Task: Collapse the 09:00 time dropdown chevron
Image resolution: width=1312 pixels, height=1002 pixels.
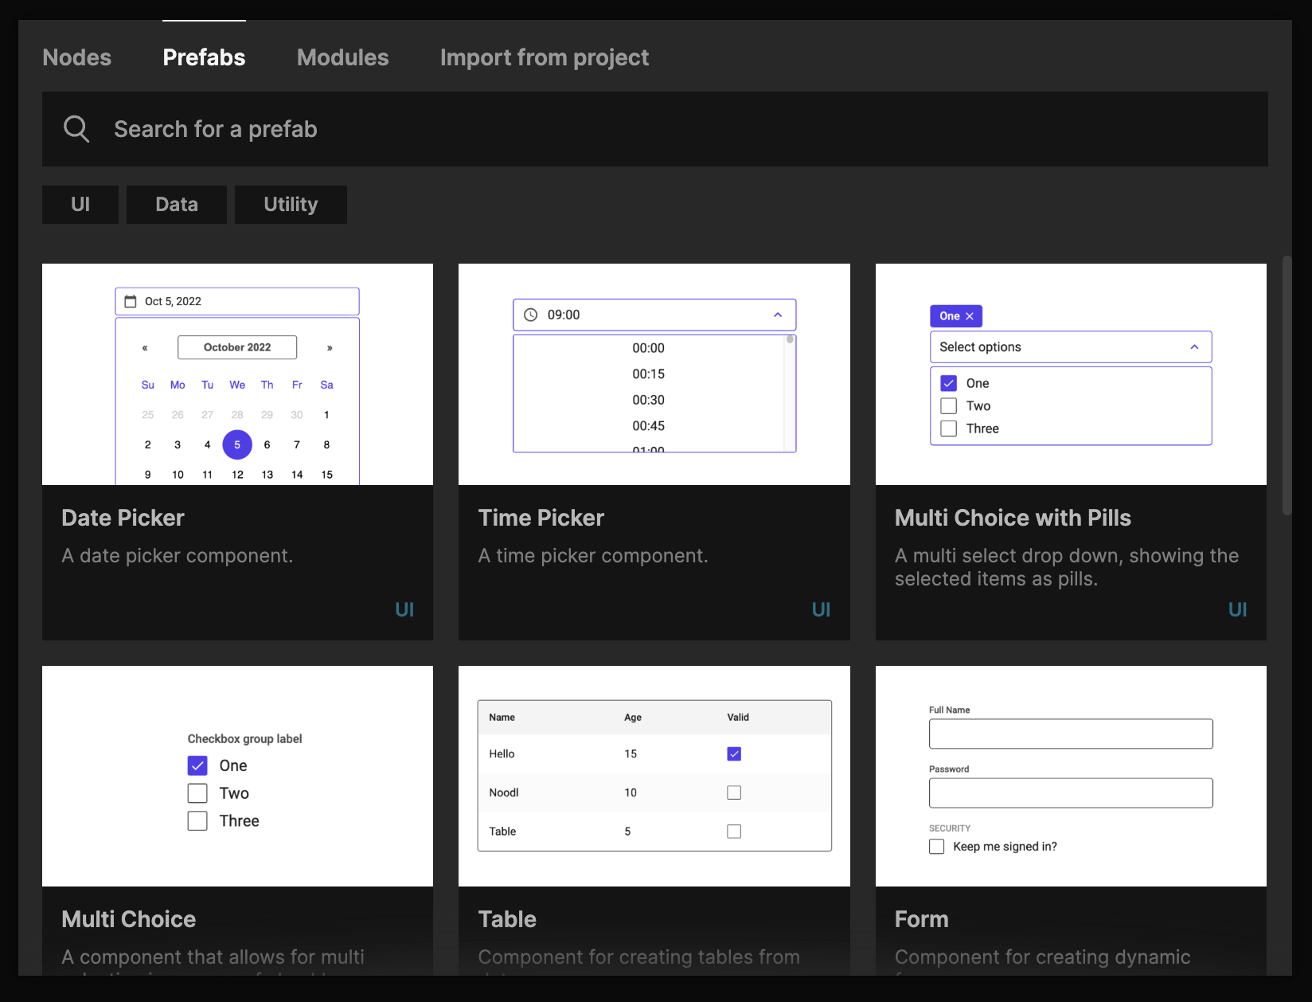Action: pyautogui.click(x=778, y=315)
